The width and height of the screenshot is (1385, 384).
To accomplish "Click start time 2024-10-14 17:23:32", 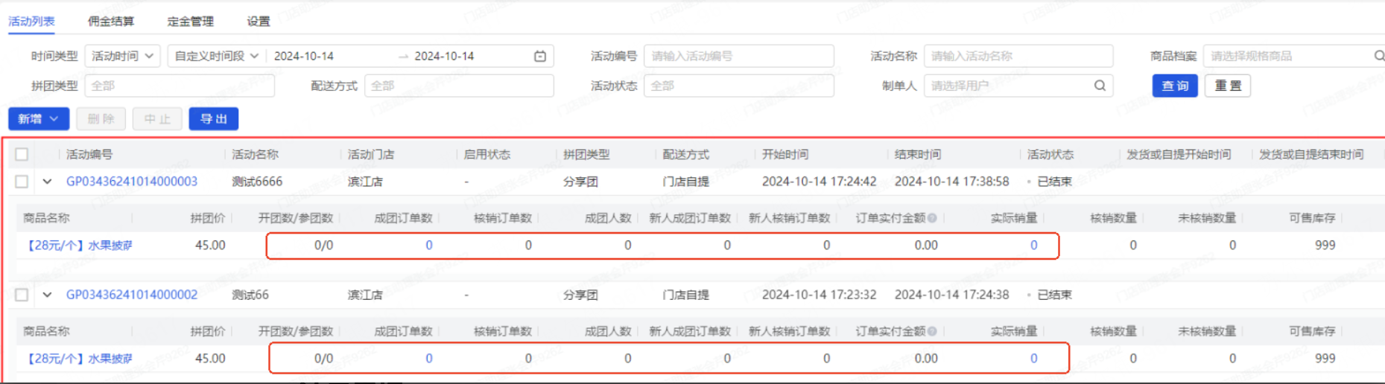I will tap(820, 295).
